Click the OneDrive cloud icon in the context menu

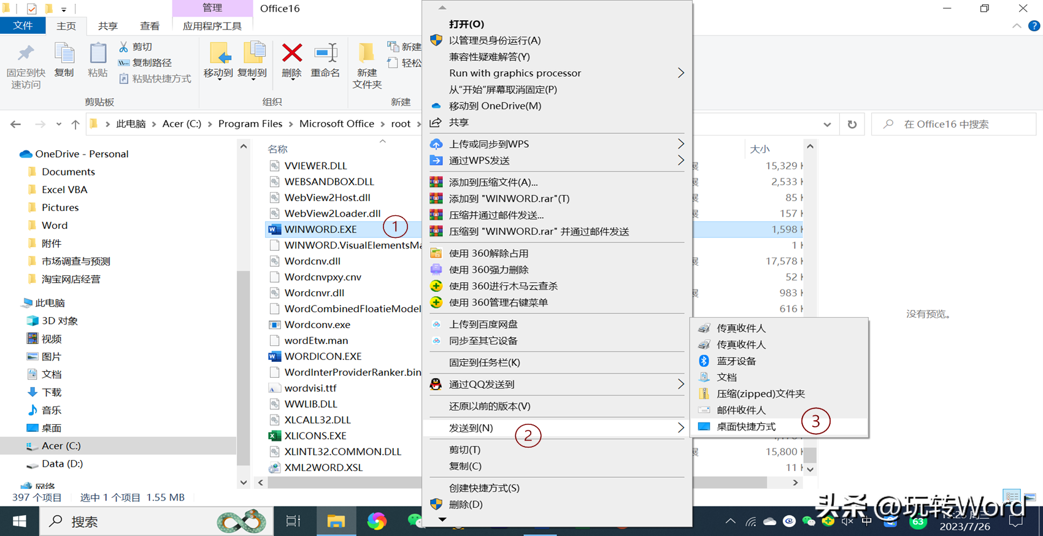coord(436,106)
